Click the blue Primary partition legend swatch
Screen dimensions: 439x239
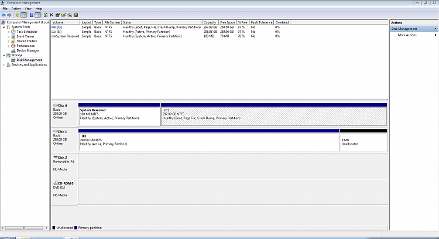pyautogui.click(x=76, y=228)
